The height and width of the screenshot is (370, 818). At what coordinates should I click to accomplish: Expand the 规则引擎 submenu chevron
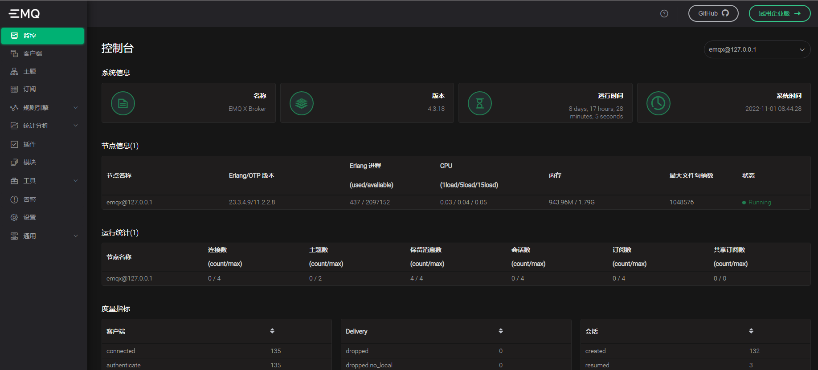point(76,108)
